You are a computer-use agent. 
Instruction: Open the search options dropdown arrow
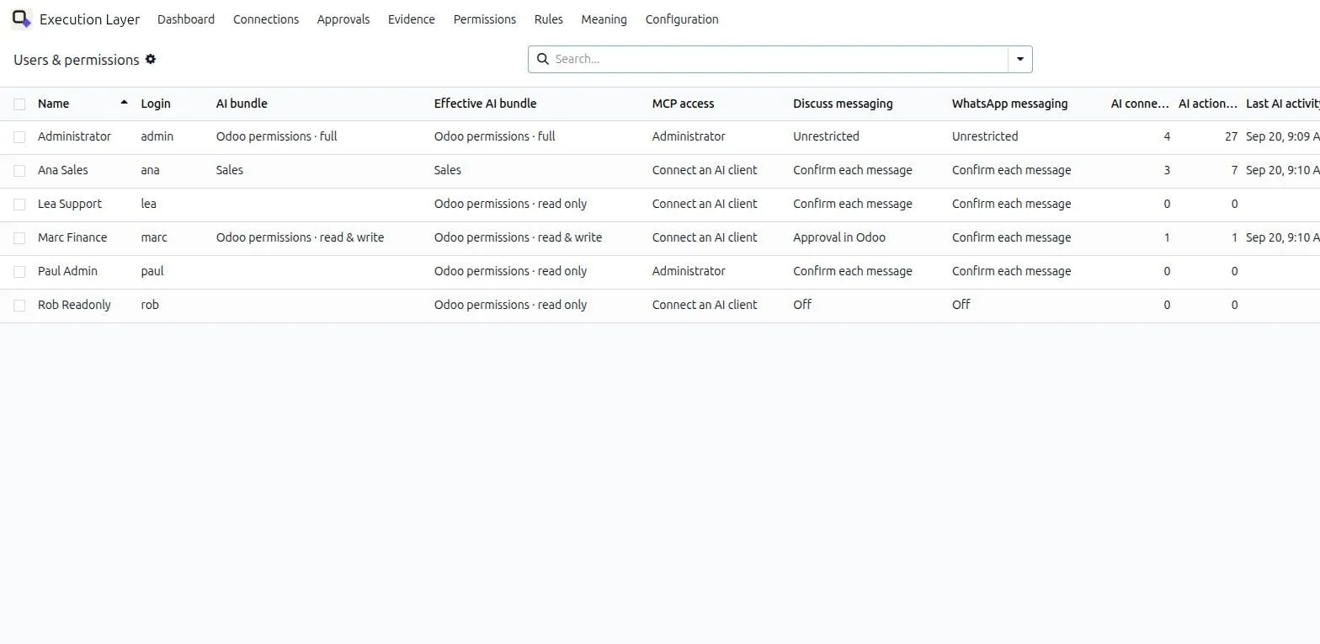pyautogui.click(x=1019, y=59)
